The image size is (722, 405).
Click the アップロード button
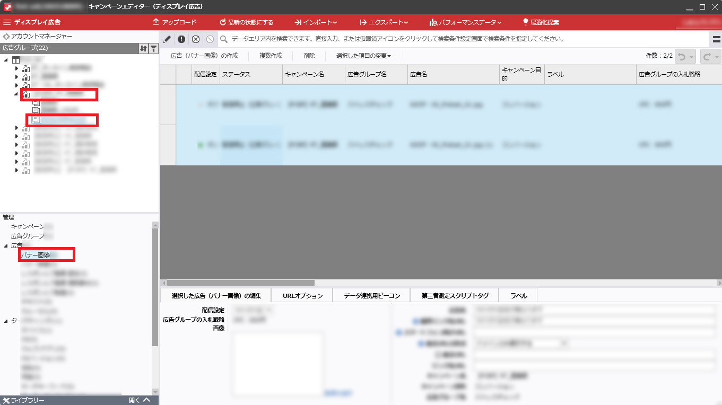174,22
